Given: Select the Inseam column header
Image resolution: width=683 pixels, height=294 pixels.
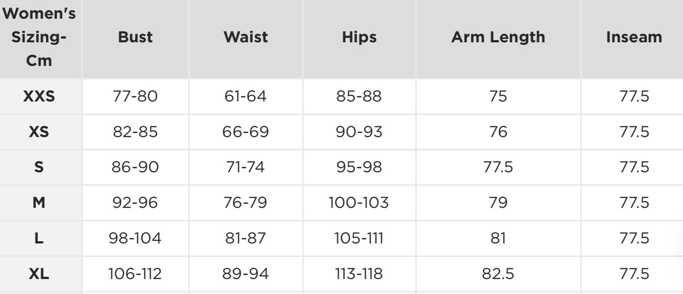Looking at the screenshot, I should point(634,37).
